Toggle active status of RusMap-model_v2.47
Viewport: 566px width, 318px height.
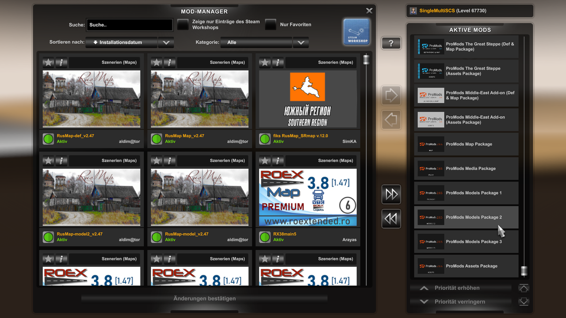pos(157,237)
